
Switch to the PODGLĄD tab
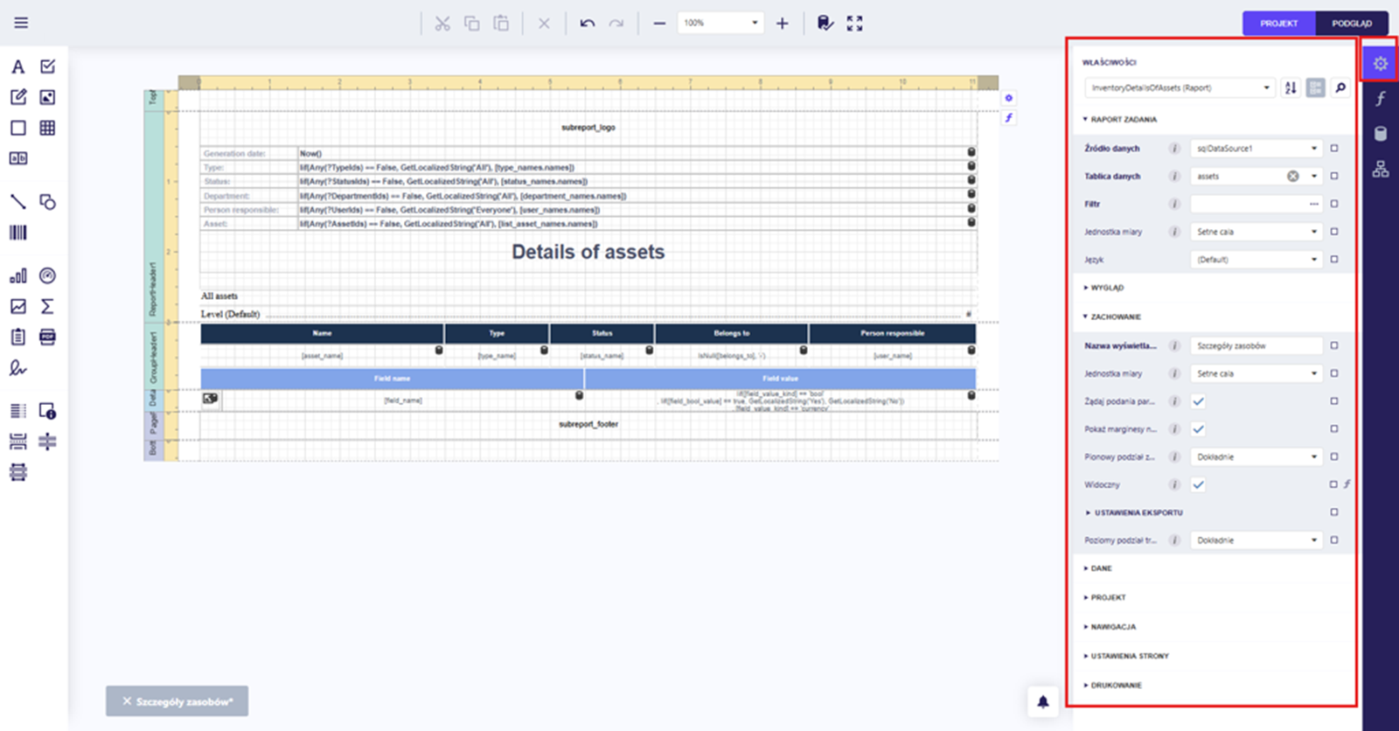1351,24
